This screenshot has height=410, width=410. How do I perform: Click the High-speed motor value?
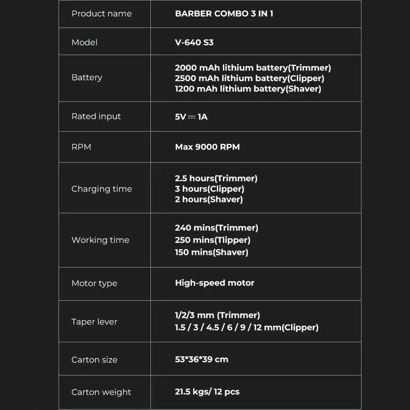pos(215,283)
